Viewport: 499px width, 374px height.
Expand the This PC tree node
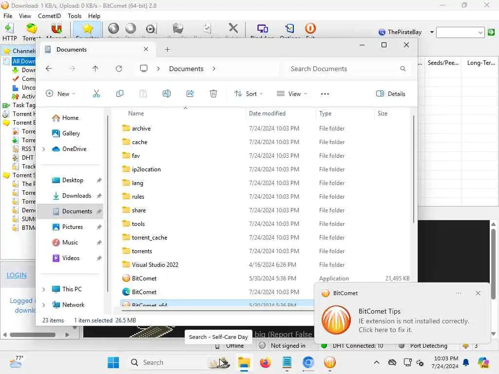pyautogui.click(x=43, y=289)
